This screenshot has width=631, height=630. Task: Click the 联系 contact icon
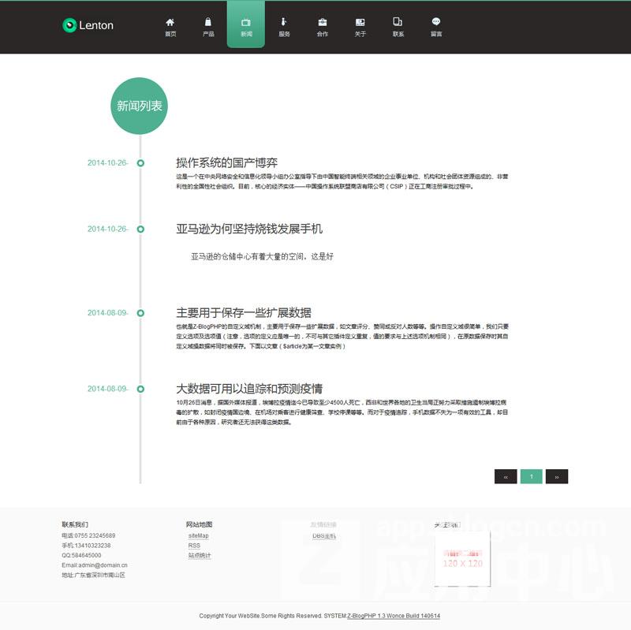coord(398,22)
